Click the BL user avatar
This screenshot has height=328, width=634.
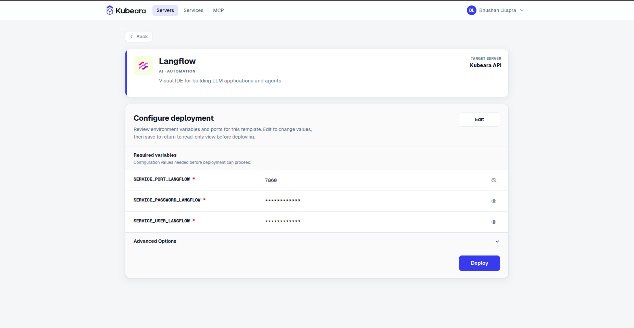[x=472, y=10]
